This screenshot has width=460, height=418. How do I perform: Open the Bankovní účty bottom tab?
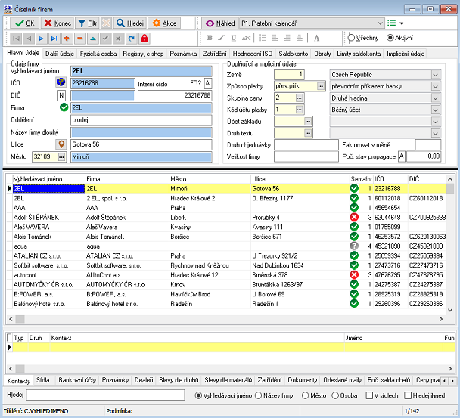(x=79, y=380)
